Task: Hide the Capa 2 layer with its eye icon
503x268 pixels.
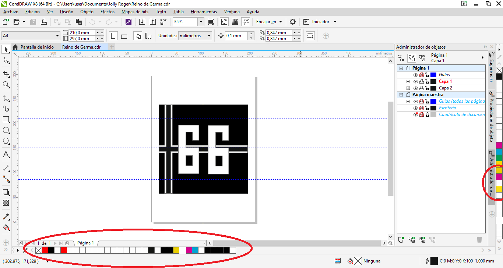Action: [416, 88]
